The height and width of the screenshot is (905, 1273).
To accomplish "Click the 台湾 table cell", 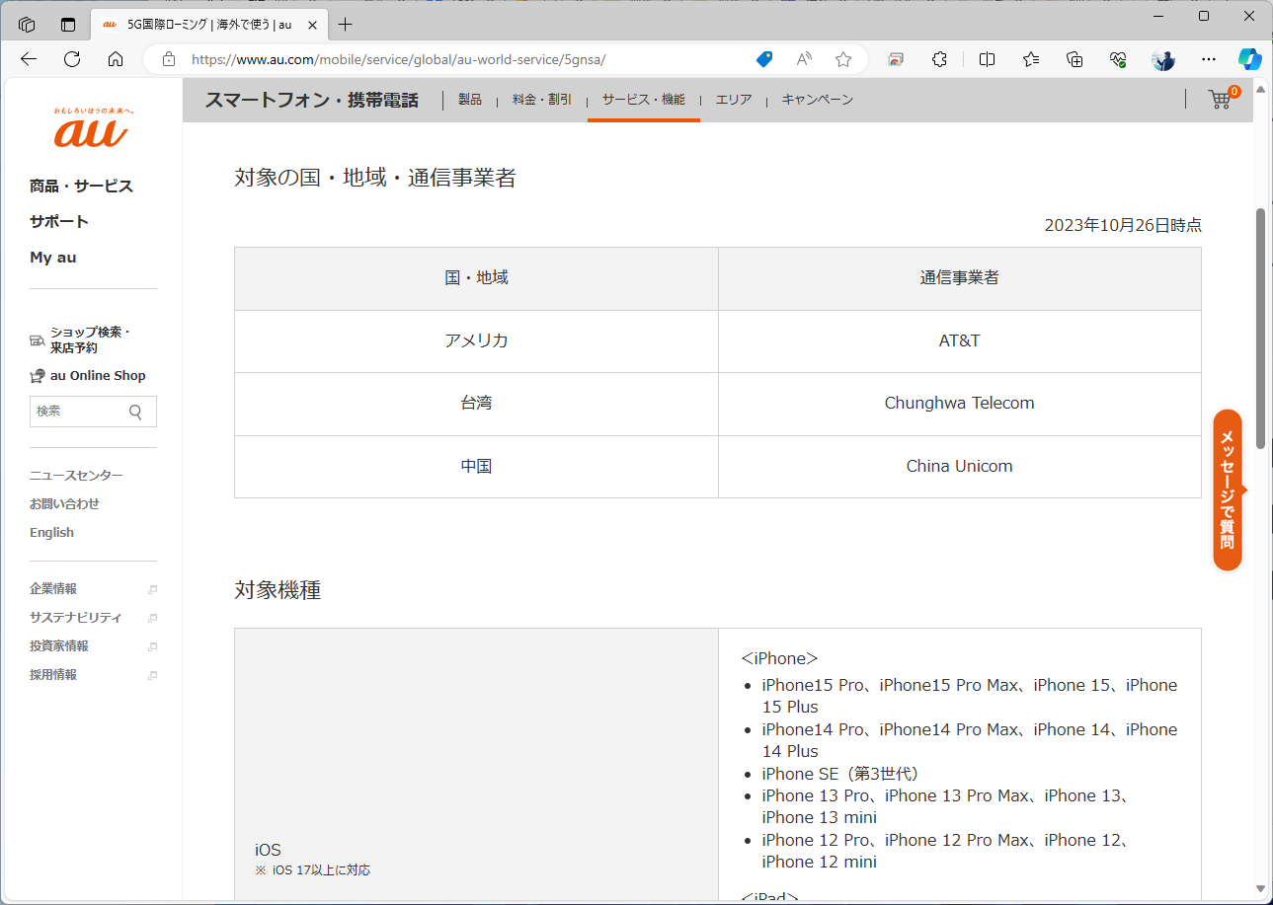I will pyautogui.click(x=476, y=404).
